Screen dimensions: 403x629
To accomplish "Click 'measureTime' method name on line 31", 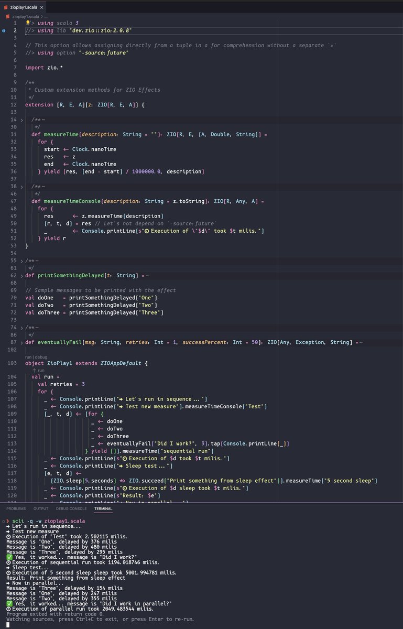I will 62,134.
